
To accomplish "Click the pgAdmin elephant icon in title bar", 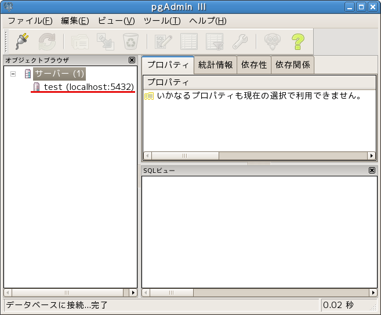I will pos(8,6).
